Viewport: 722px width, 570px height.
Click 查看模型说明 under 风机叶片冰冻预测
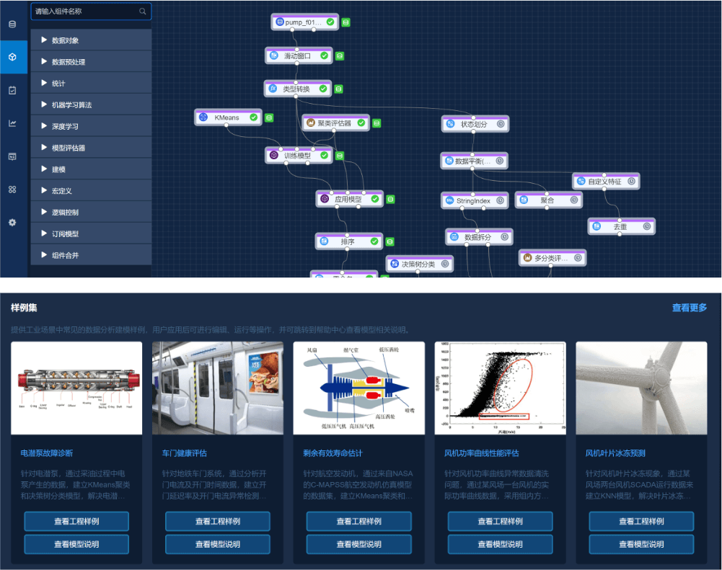(641, 545)
